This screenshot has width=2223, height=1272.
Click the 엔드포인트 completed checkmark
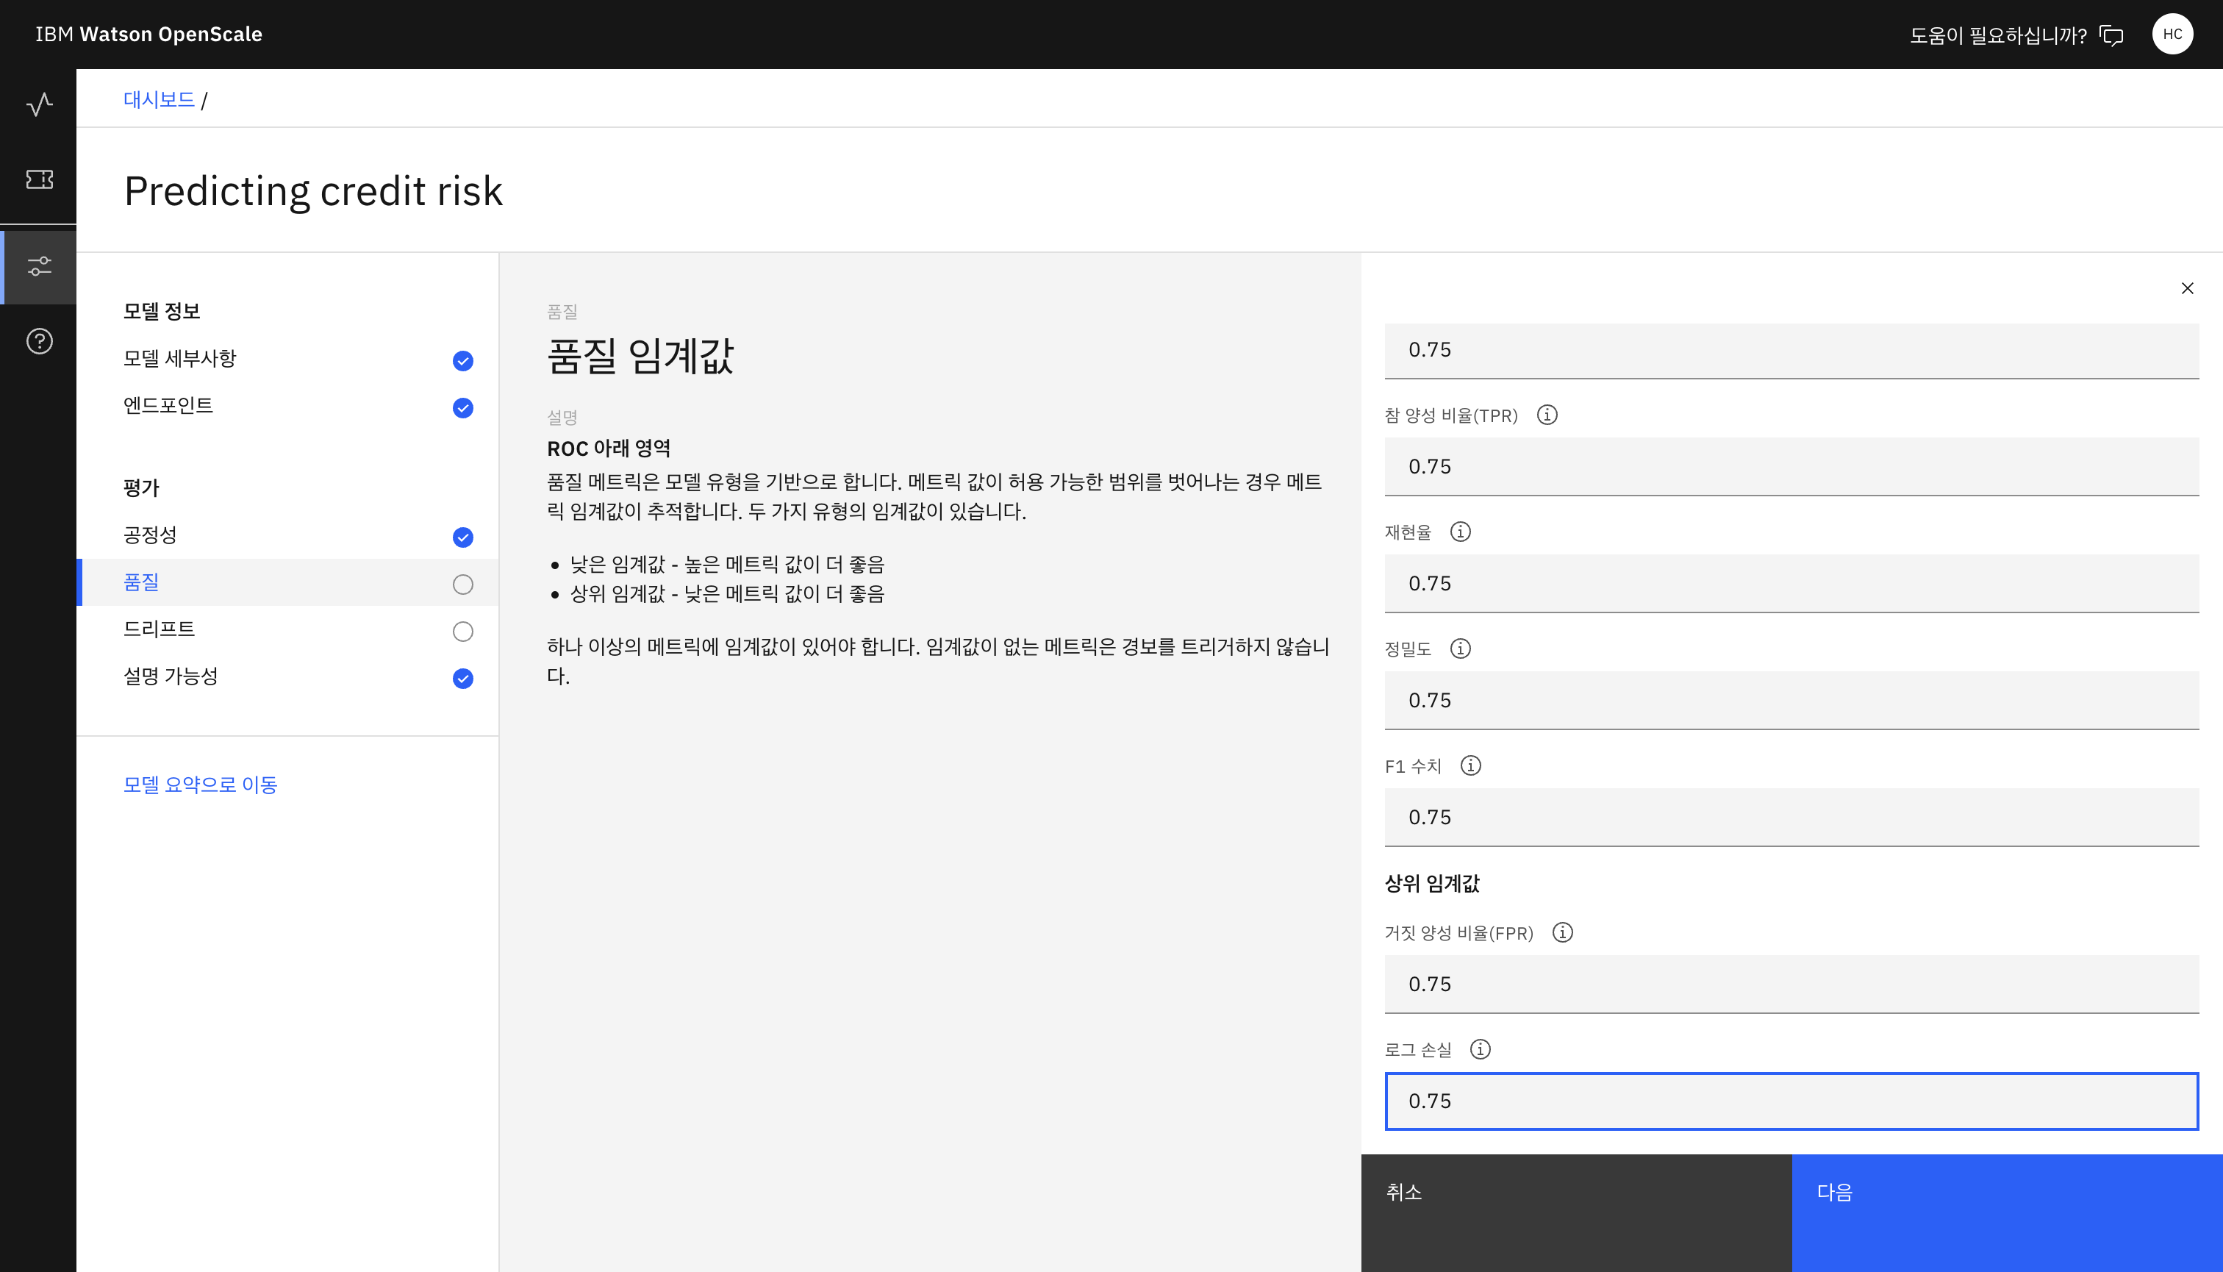pos(463,408)
